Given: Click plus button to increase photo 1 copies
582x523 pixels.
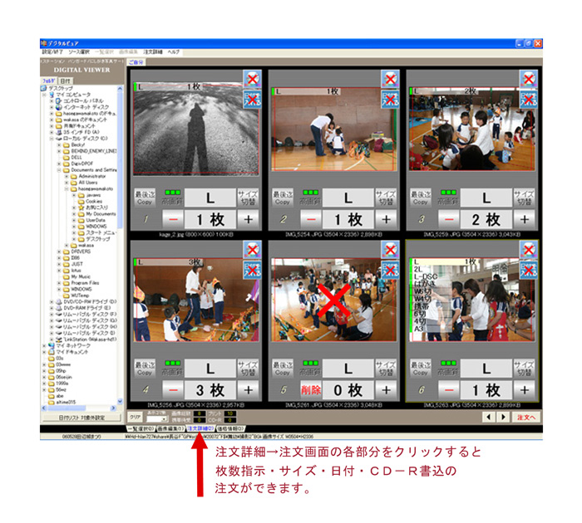Looking at the screenshot, I should click(249, 219).
